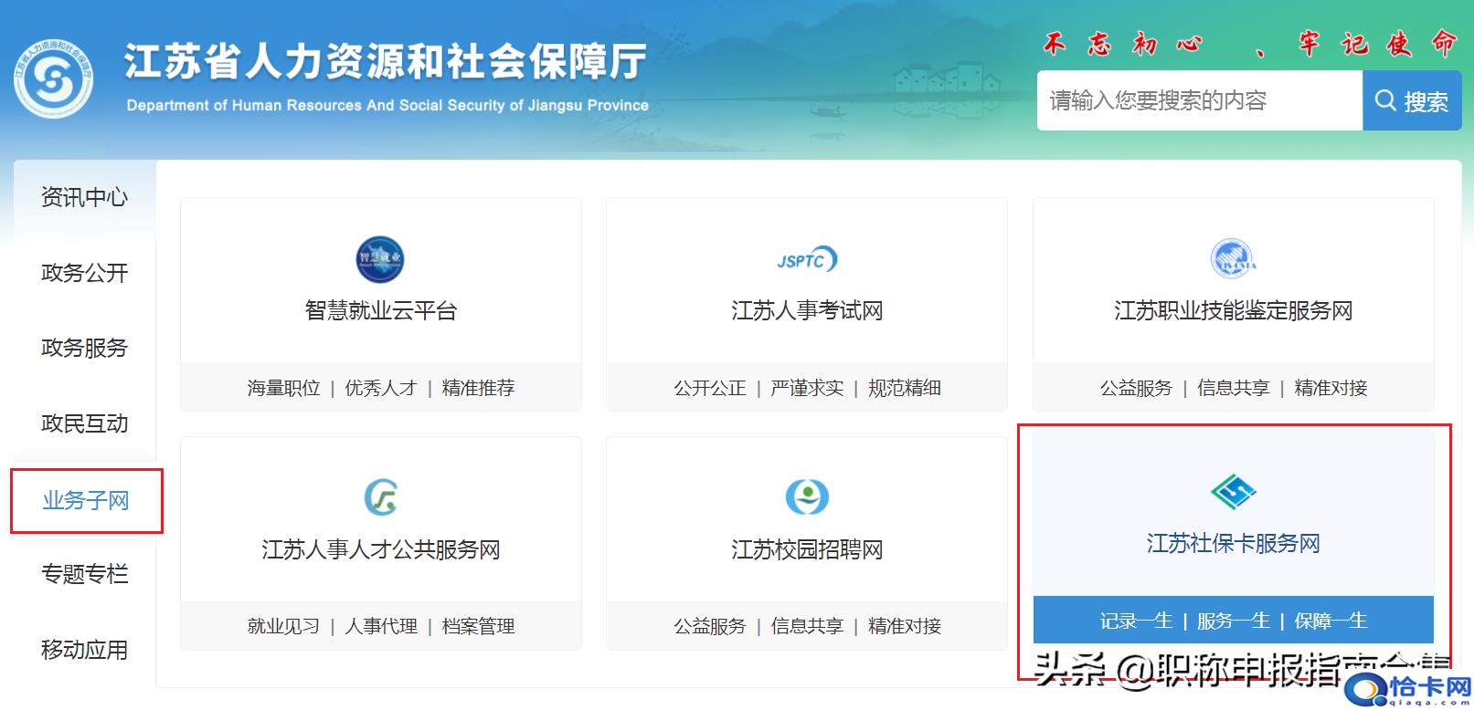Select 政务服务 in the sidebar
Image resolution: width=1474 pixels, height=710 pixels.
pos(84,348)
